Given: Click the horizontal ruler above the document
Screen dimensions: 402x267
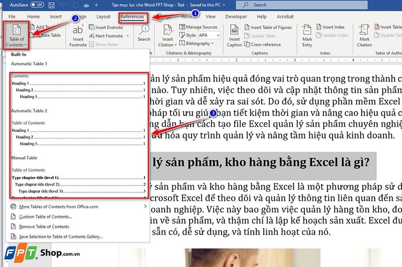Looking at the screenshot, I should pyautogui.click(x=276, y=60).
